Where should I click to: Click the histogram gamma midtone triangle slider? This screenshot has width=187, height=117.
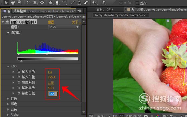[47, 54]
